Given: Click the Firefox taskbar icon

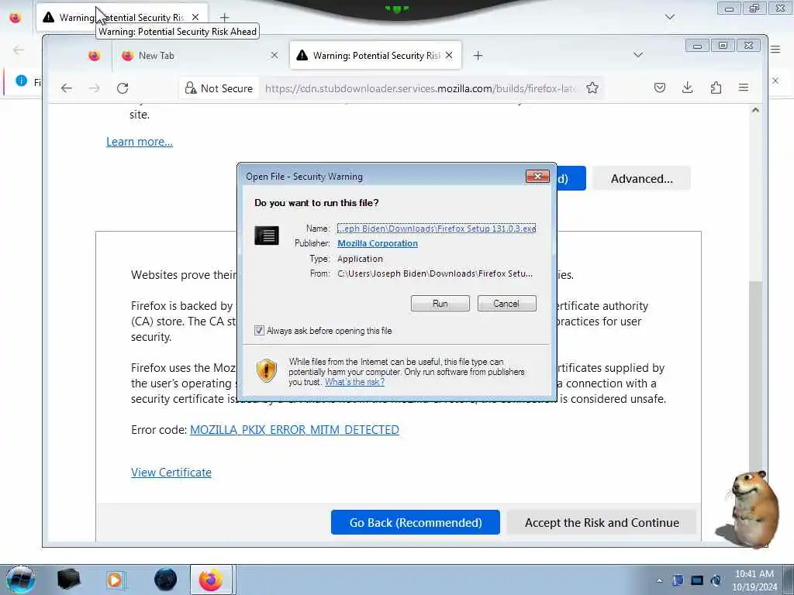Looking at the screenshot, I should click(x=211, y=580).
